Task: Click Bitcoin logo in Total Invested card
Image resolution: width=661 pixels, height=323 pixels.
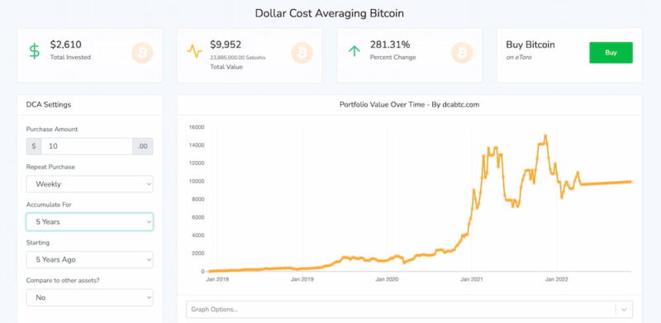Action: tap(142, 53)
